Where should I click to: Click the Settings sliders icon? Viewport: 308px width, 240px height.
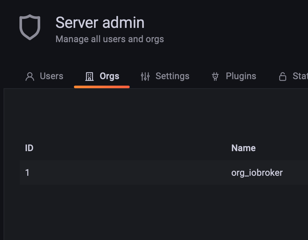145,77
